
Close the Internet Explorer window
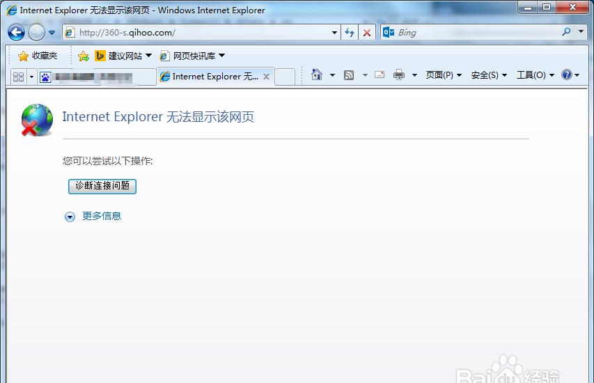[572, 7]
